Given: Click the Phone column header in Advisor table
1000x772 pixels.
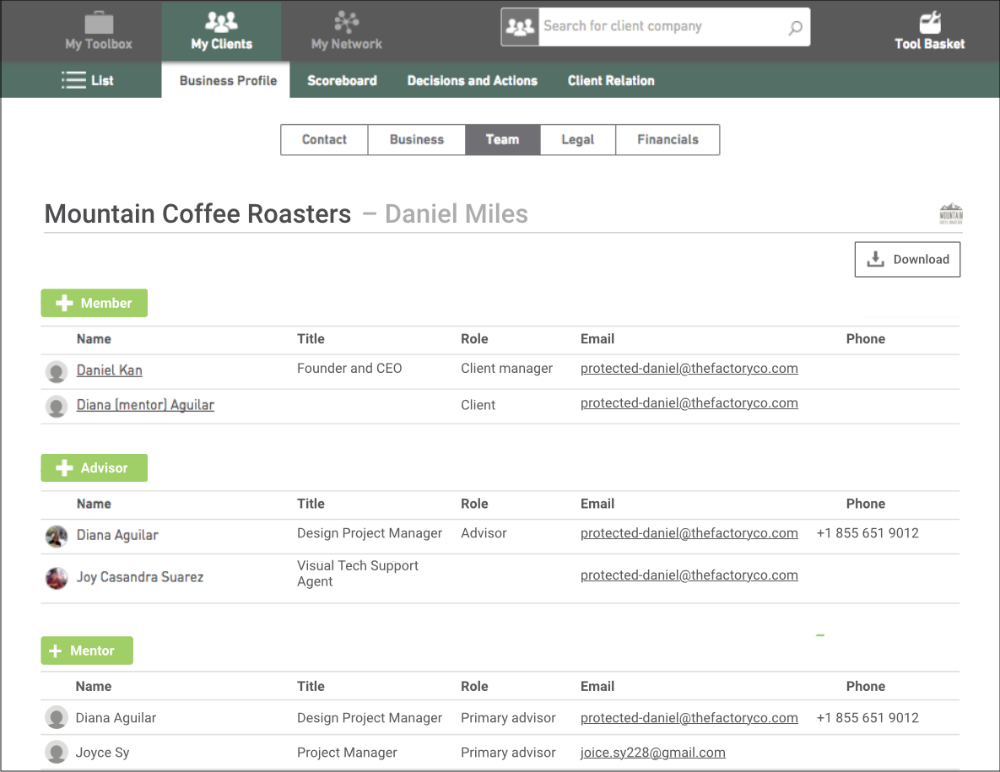Looking at the screenshot, I should (866, 504).
